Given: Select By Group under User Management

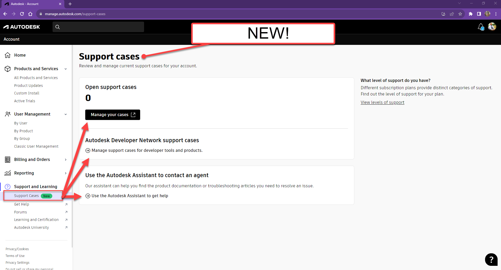Looking at the screenshot, I should click(22, 139).
